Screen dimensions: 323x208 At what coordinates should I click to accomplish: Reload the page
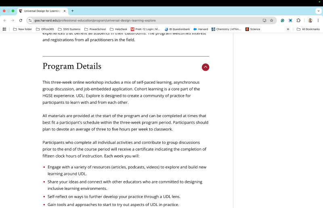pos(21,20)
